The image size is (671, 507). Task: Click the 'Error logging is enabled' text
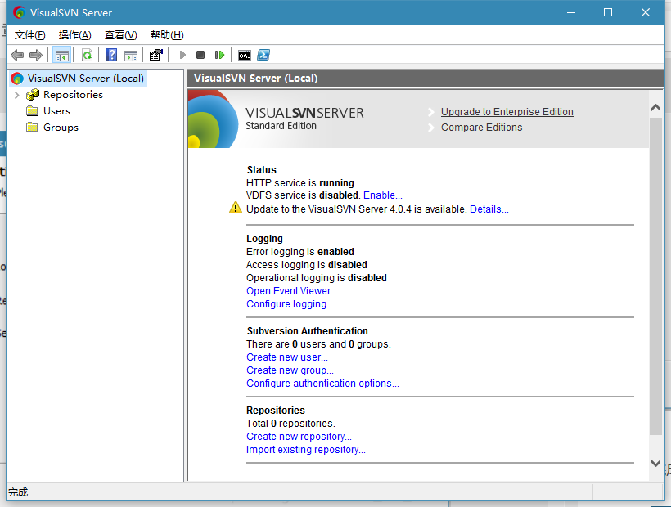pyautogui.click(x=300, y=252)
